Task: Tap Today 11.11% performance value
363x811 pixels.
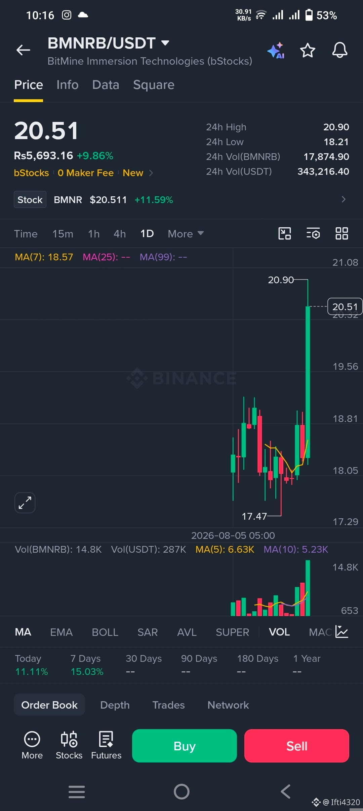Action: [x=32, y=672]
